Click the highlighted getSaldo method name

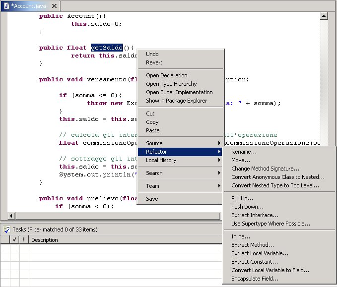click(107, 48)
